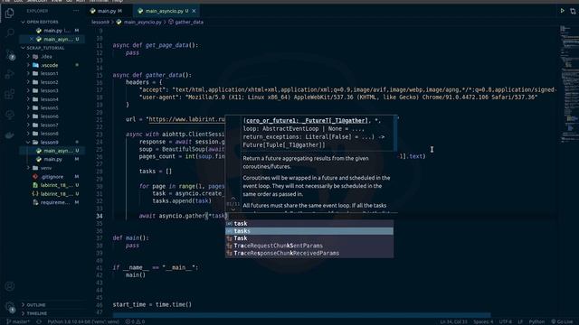Show next signature with down arrow
The image size is (579, 325).
coord(233,209)
